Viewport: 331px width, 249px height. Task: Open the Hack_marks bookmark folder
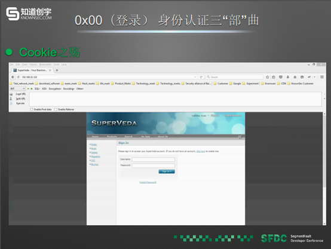pos(87,84)
